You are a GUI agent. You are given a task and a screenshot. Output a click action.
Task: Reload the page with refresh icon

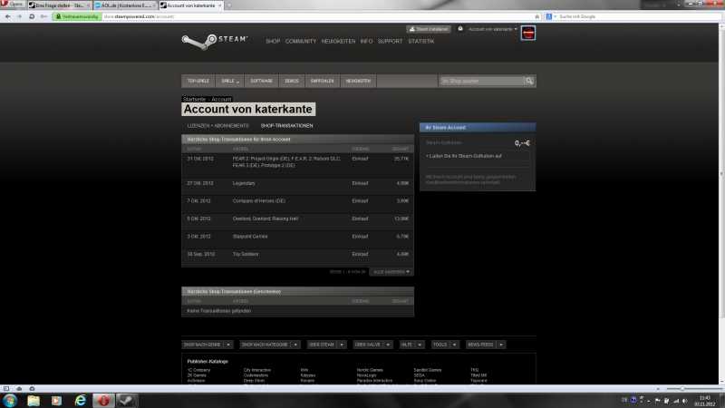tap(32, 16)
